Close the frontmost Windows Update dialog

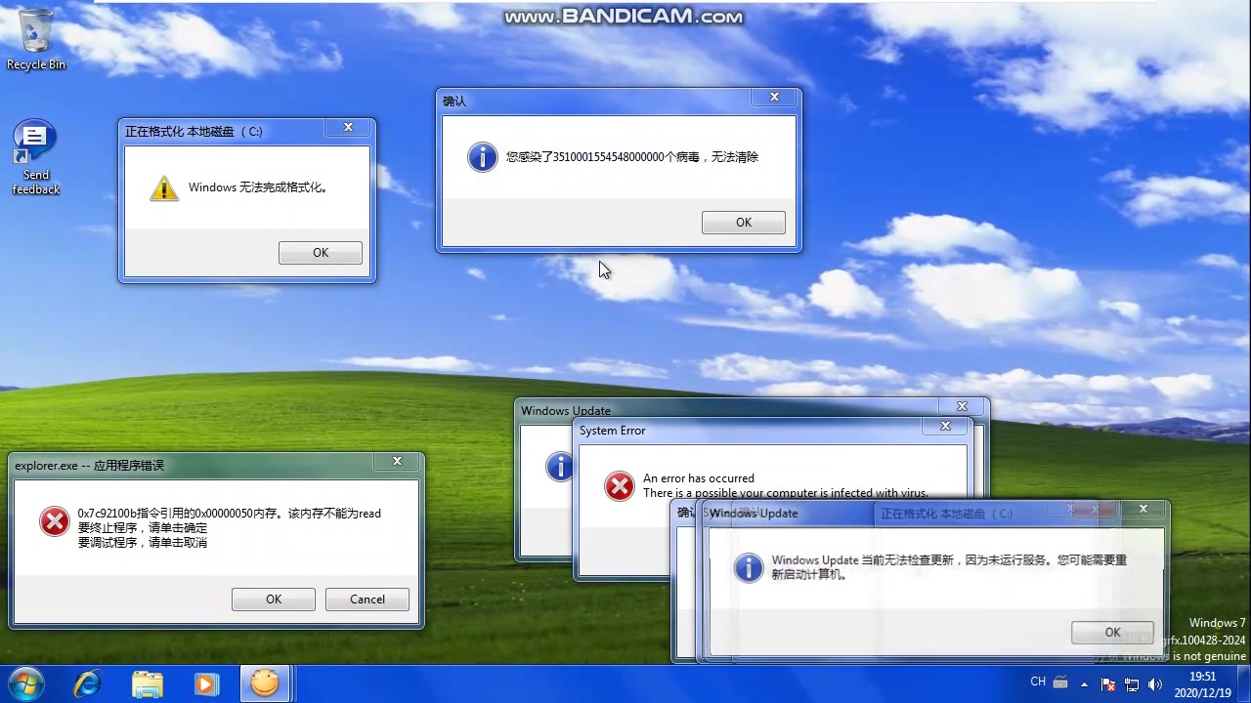point(1143,510)
